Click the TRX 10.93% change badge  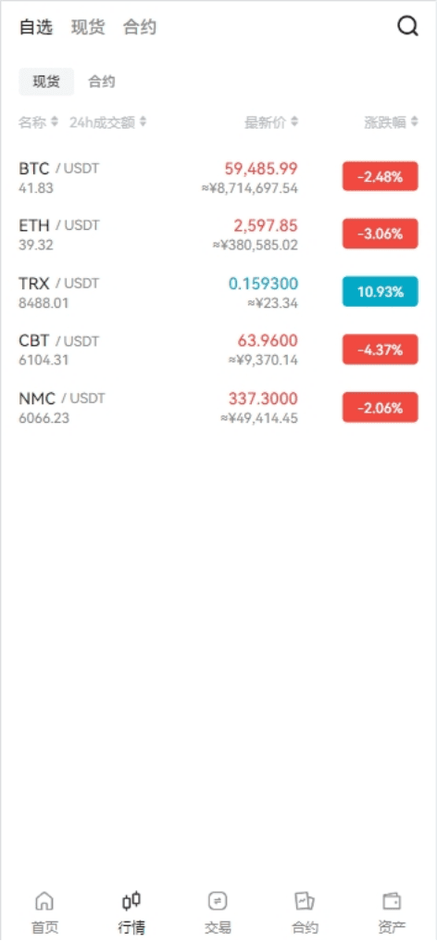(380, 292)
